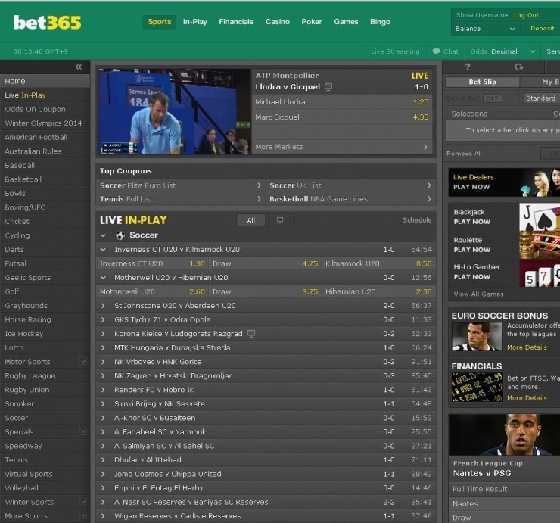This screenshot has width=560, height=523.
Task: Click the live tennis video thumbnail
Action: click(x=175, y=112)
